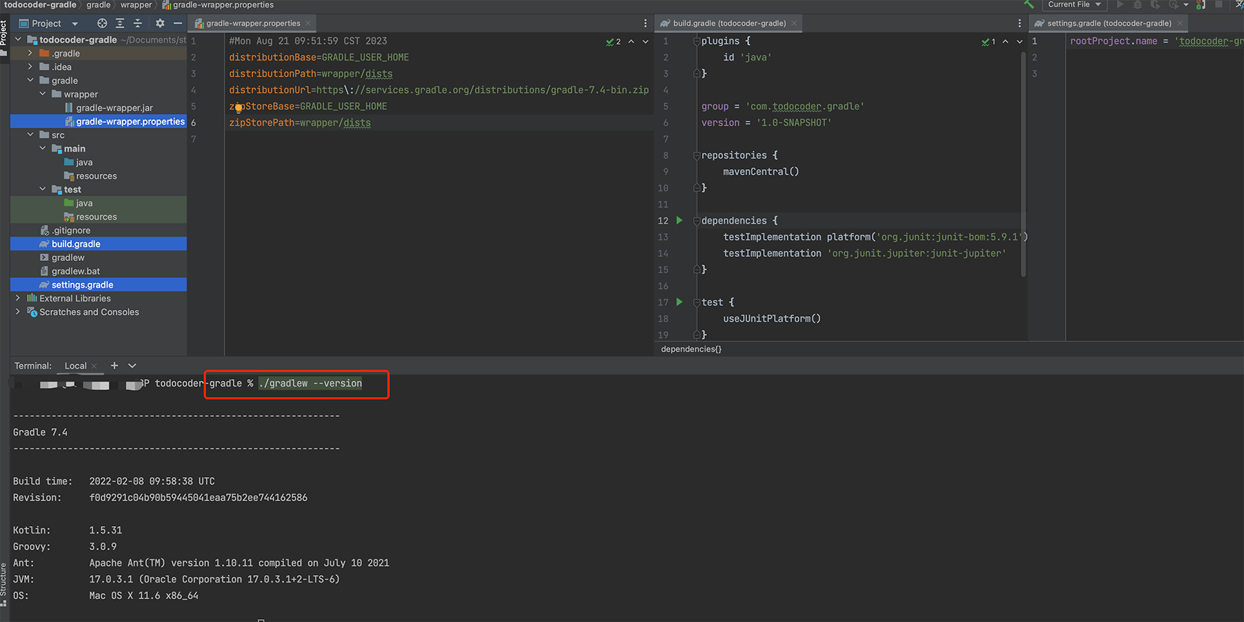Screen dimensions: 1244x622
Task: Click the Debug bug icon in toolbar
Action: pos(1138,4)
